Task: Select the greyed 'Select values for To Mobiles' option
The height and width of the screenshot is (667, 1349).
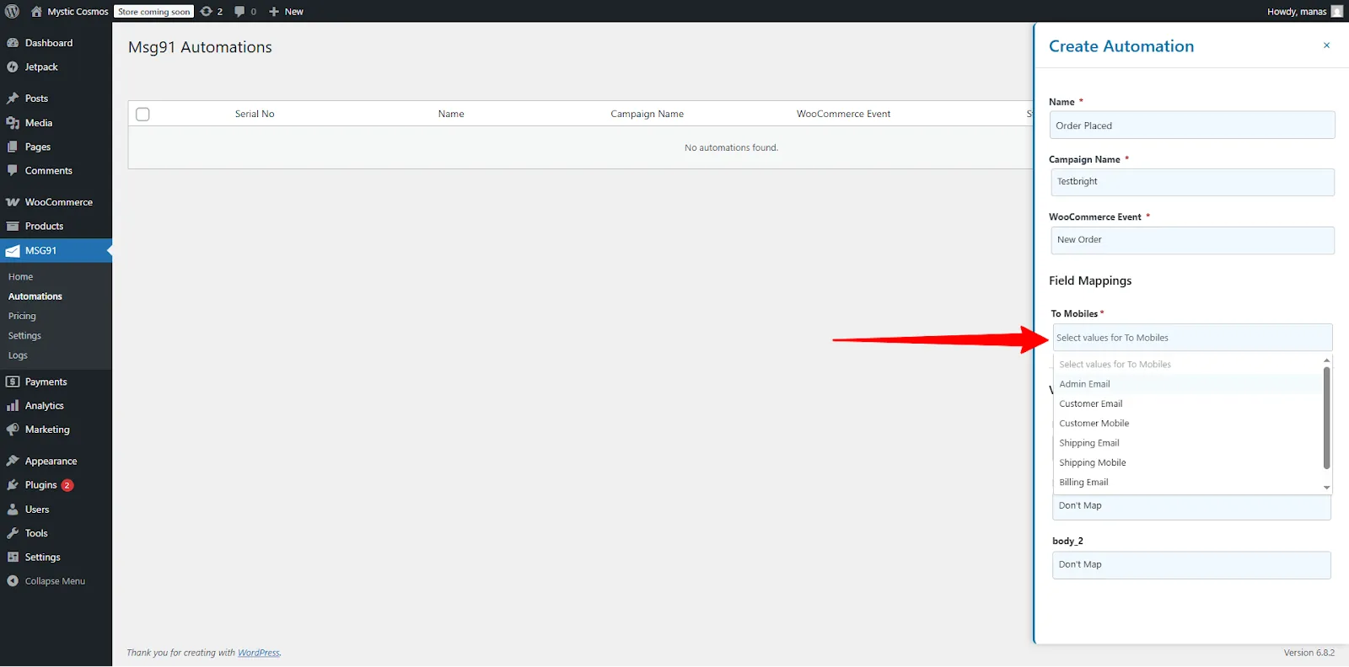Action: click(x=1188, y=365)
